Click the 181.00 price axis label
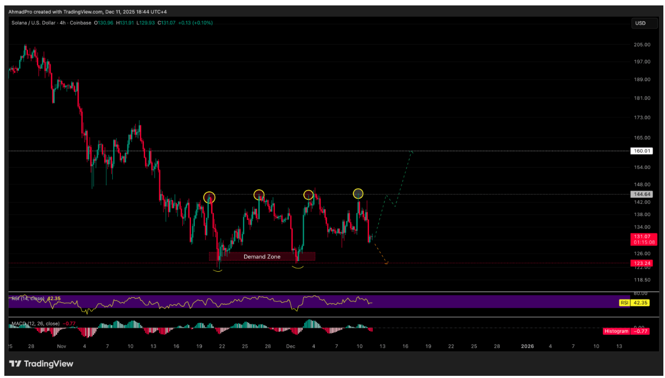 pyautogui.click(x=642, y=98)
